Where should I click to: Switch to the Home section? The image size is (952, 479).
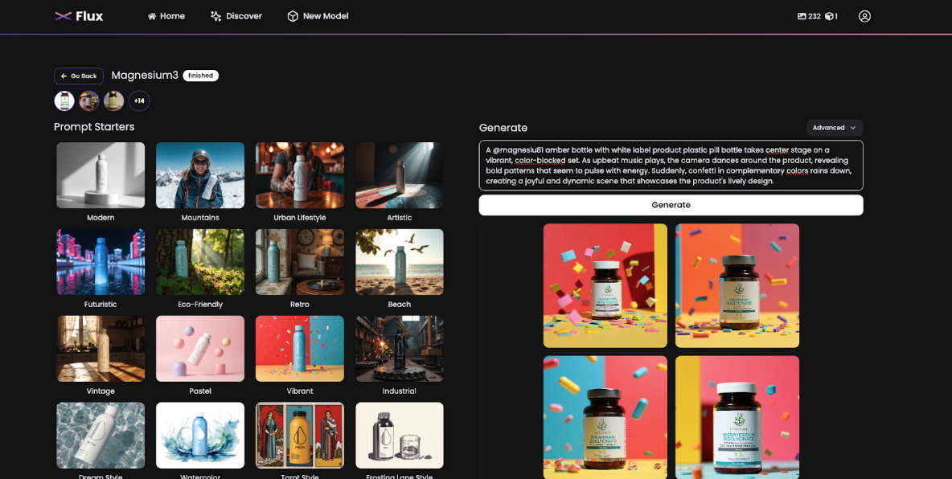point(166,15)
